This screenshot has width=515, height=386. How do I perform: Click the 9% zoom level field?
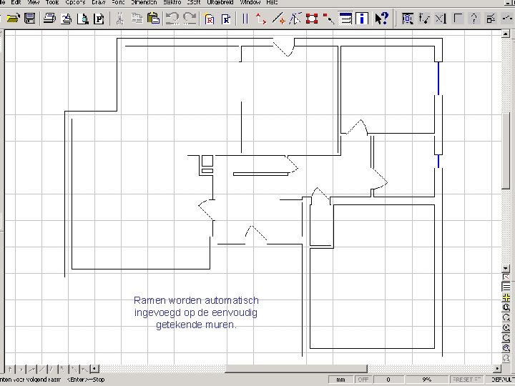[x=427, y=380]
